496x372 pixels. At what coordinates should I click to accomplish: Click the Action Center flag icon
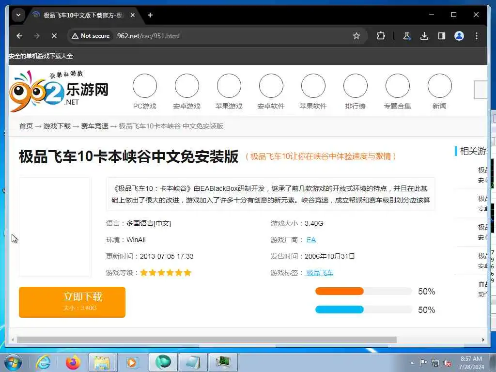423,363
